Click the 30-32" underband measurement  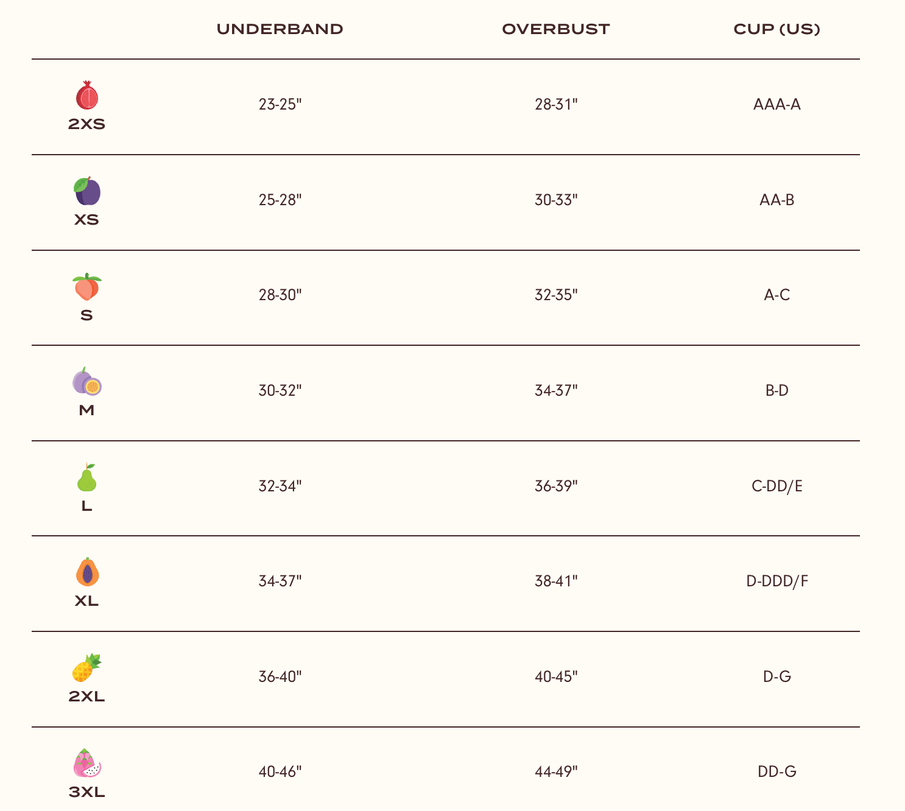280,391
